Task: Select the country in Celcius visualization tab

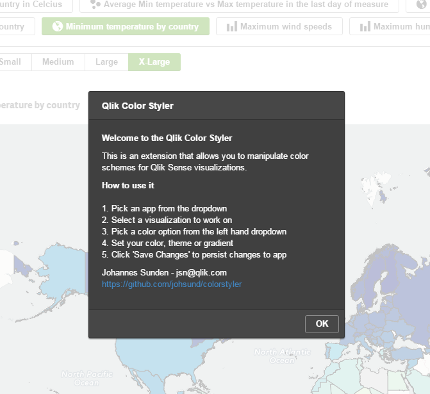Action: [36, 5]
